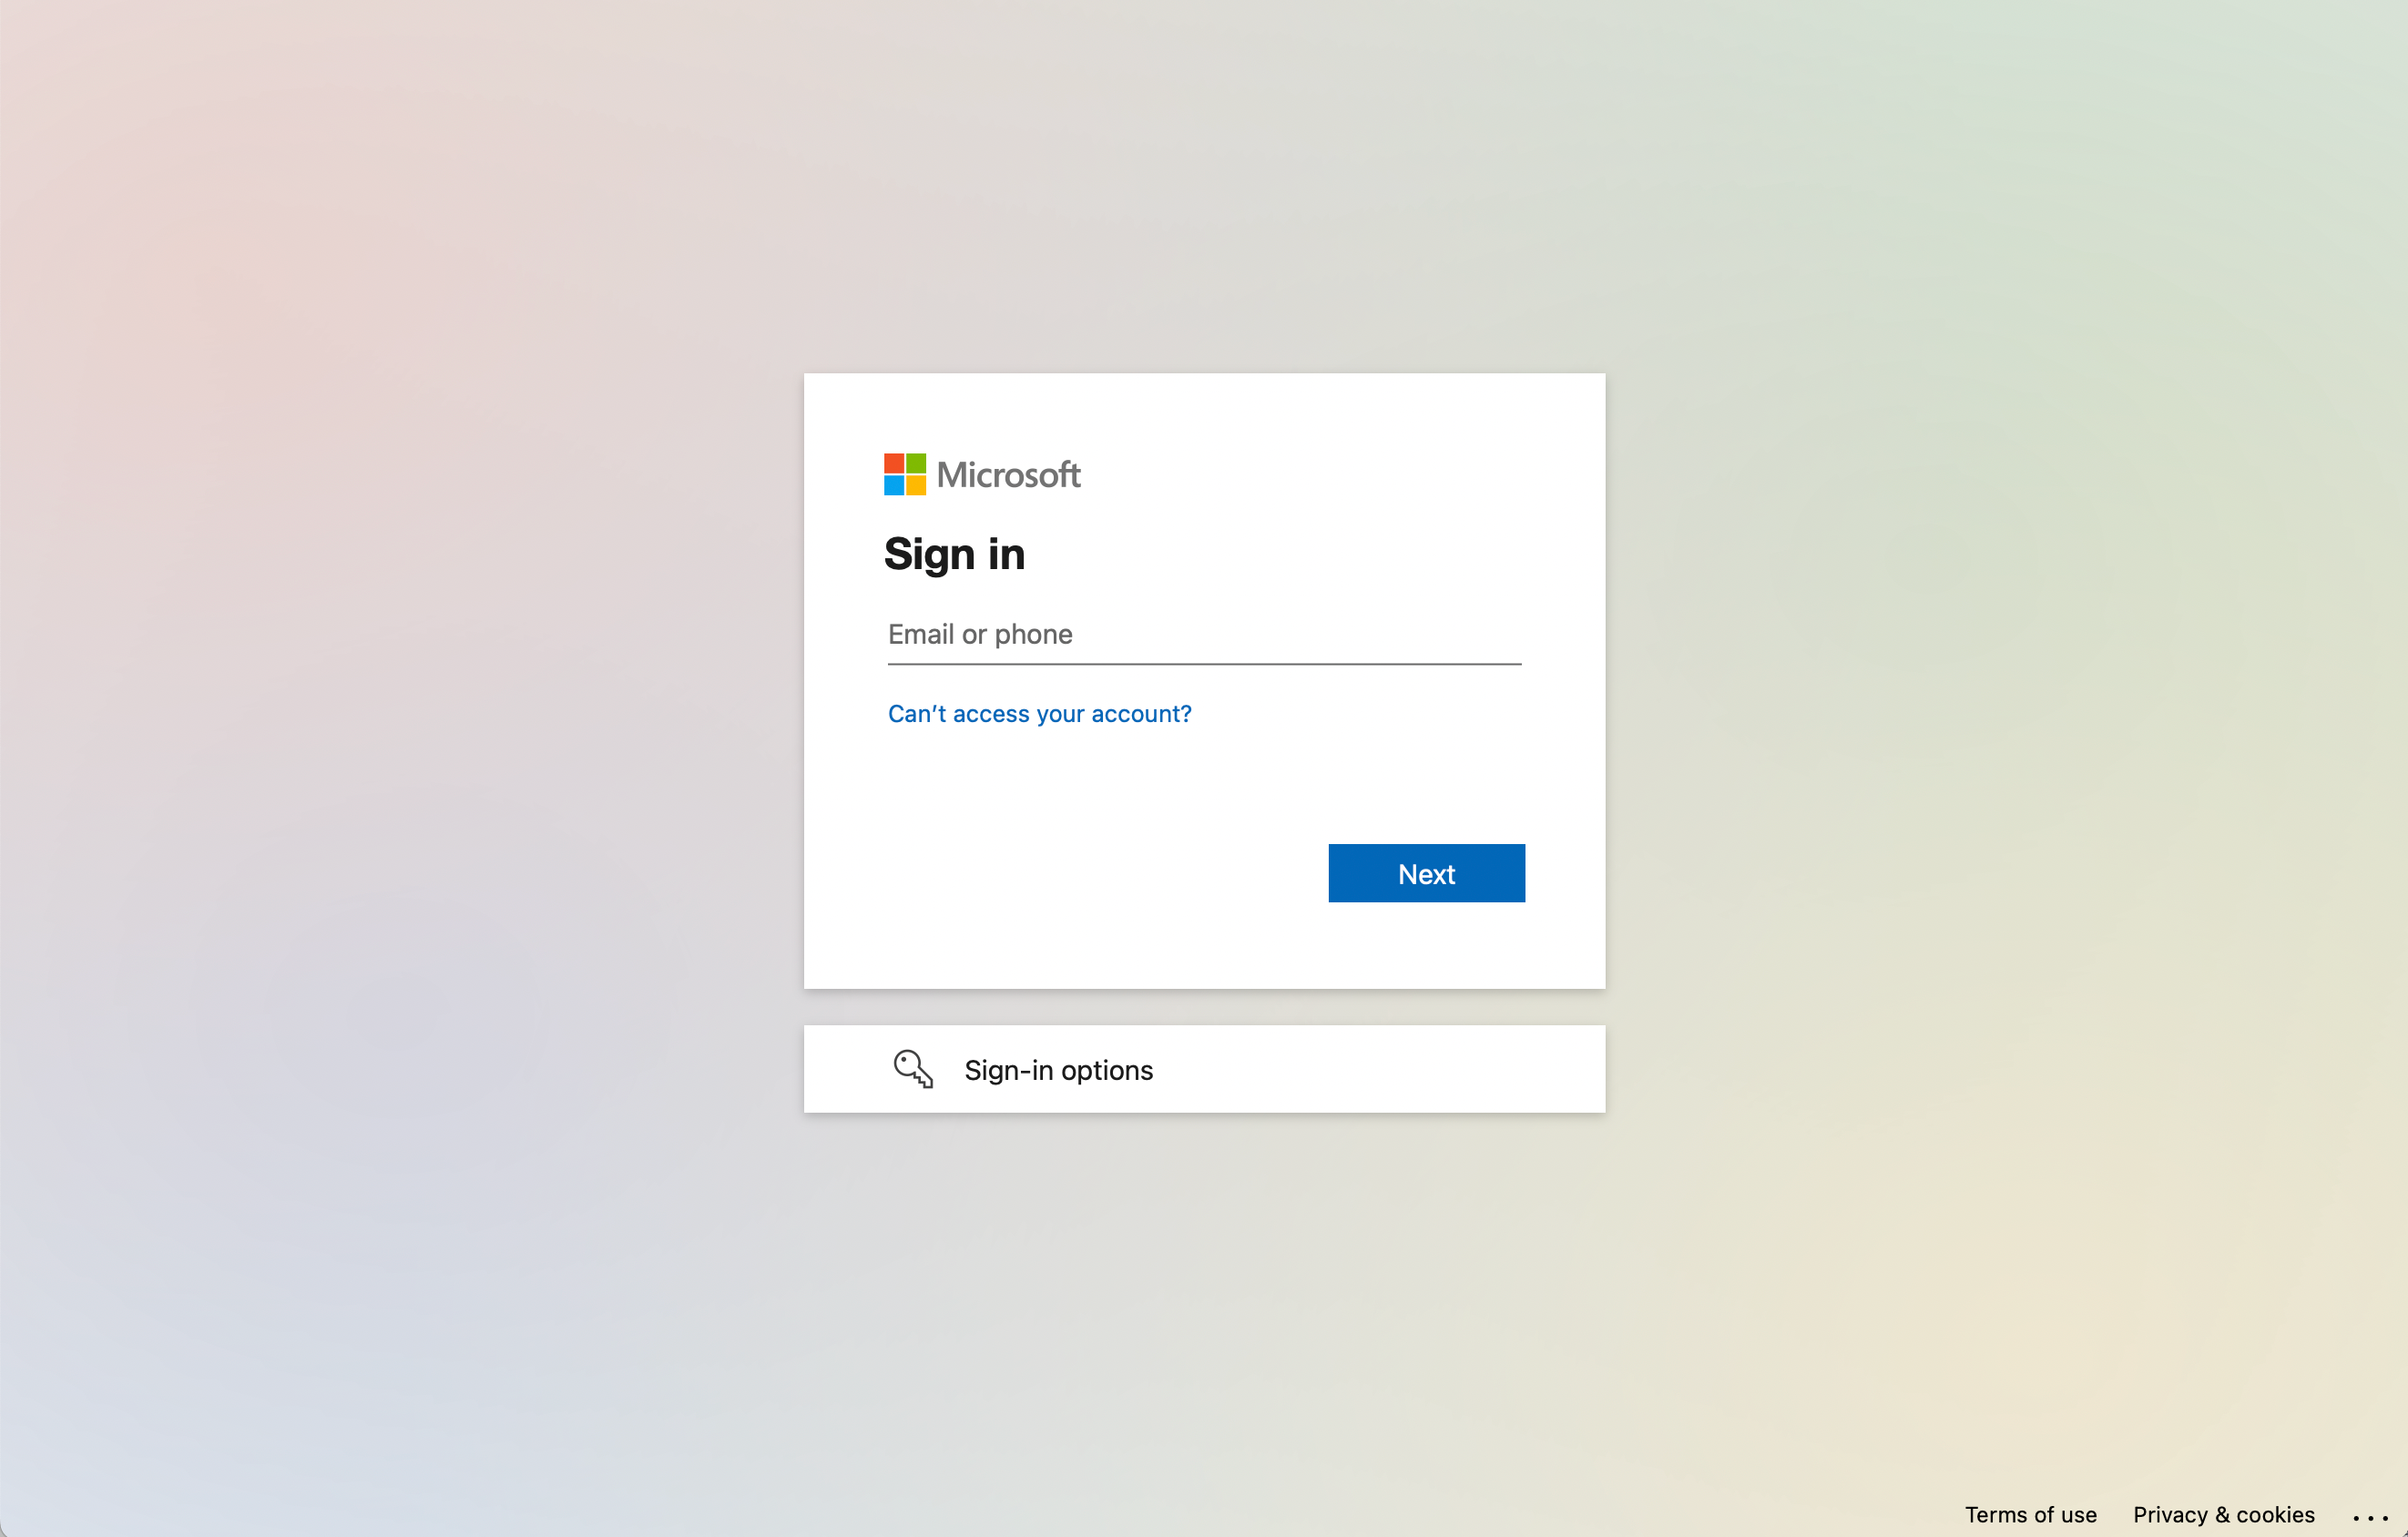Open the Terms of use link
Image resolution: width=2408 pixels, height=1537 pixels.
click(2030, 1515)
